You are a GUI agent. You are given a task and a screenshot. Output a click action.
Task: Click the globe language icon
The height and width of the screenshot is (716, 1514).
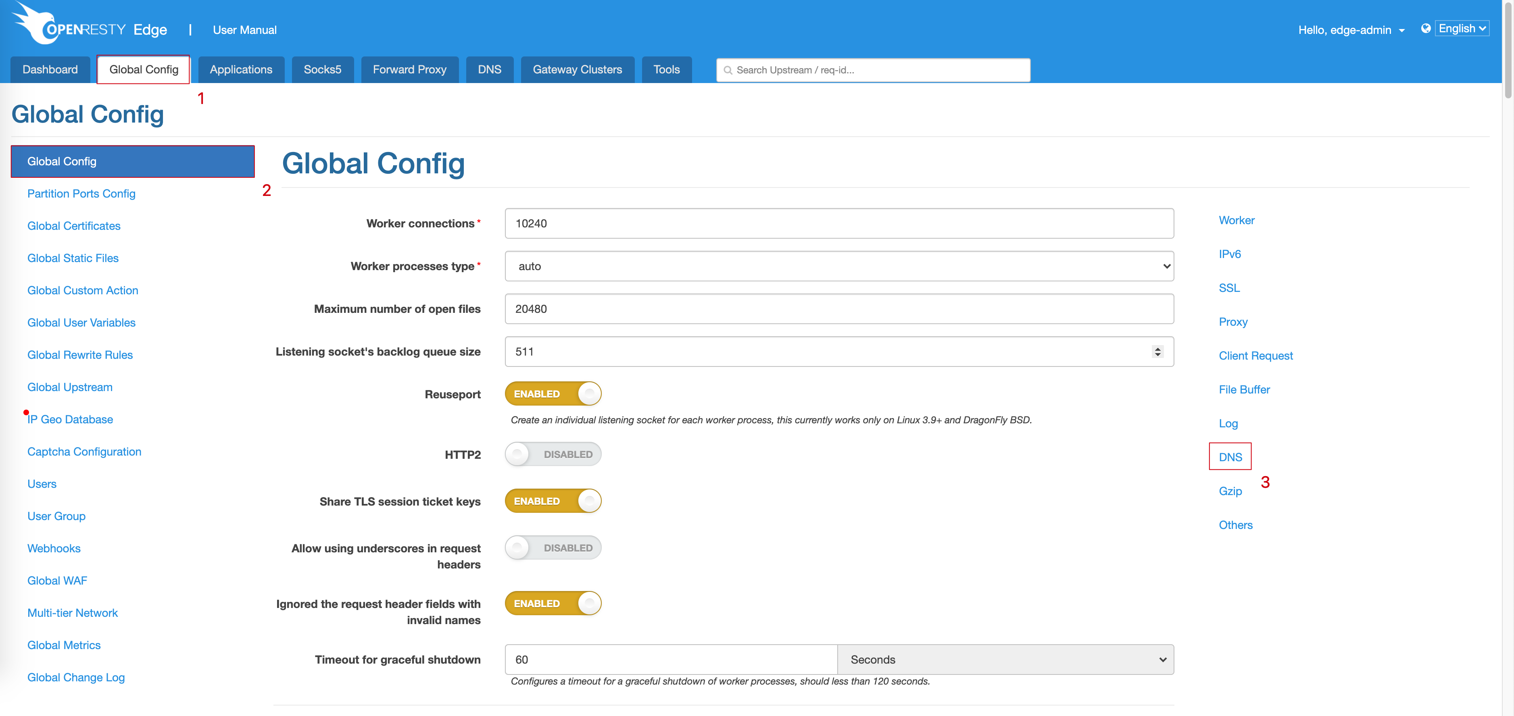(1425, 28)
